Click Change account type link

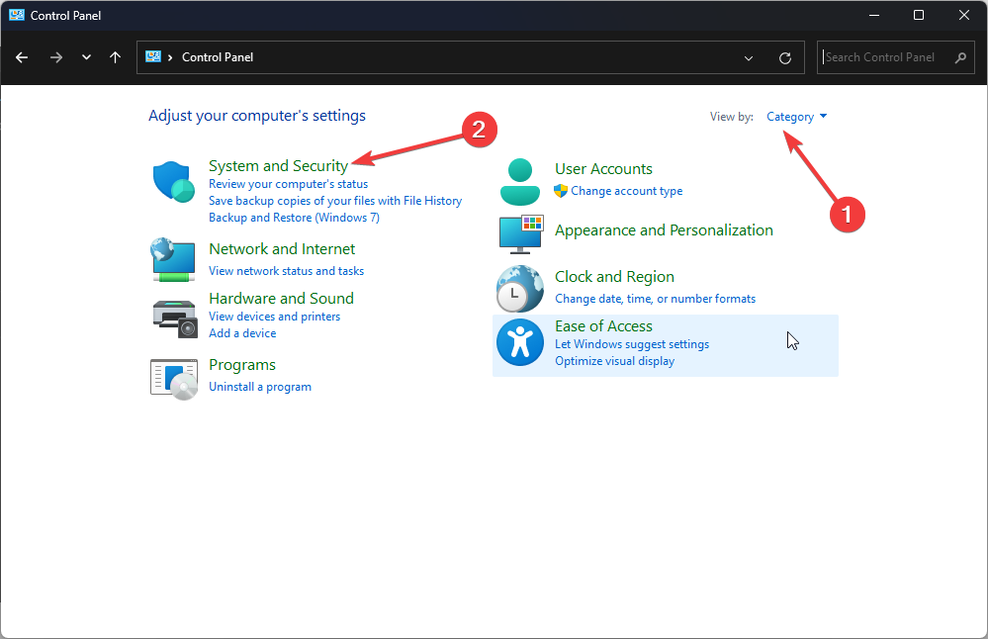click(626, 191)
